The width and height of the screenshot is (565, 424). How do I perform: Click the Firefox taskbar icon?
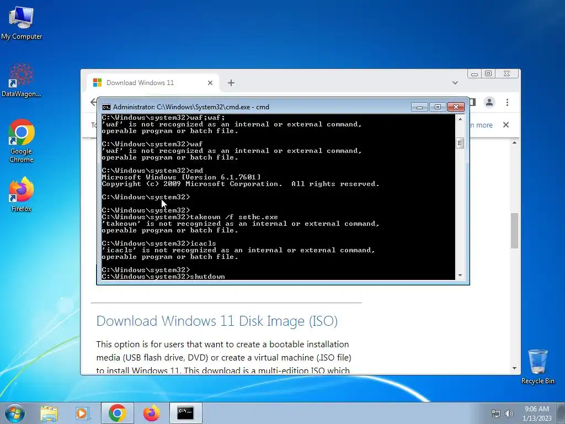pyautogui.click(x=151, y=413)
